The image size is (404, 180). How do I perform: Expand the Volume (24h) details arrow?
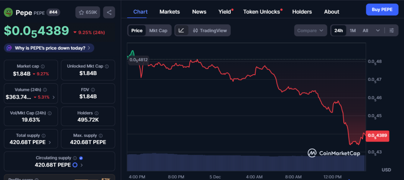54,97
